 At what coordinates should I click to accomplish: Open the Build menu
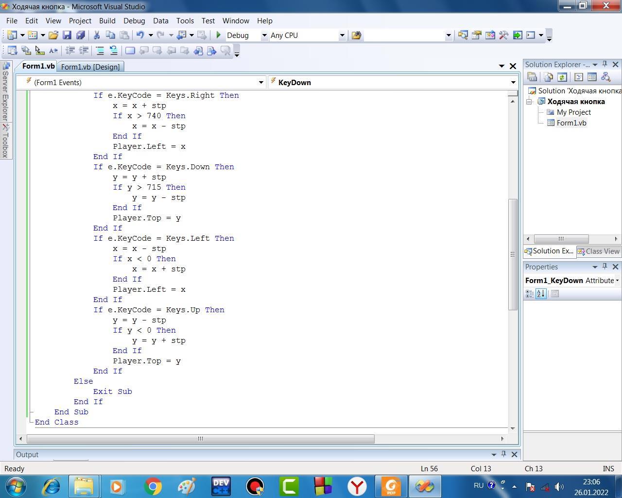pyautogui.click(x=107, y=20)
